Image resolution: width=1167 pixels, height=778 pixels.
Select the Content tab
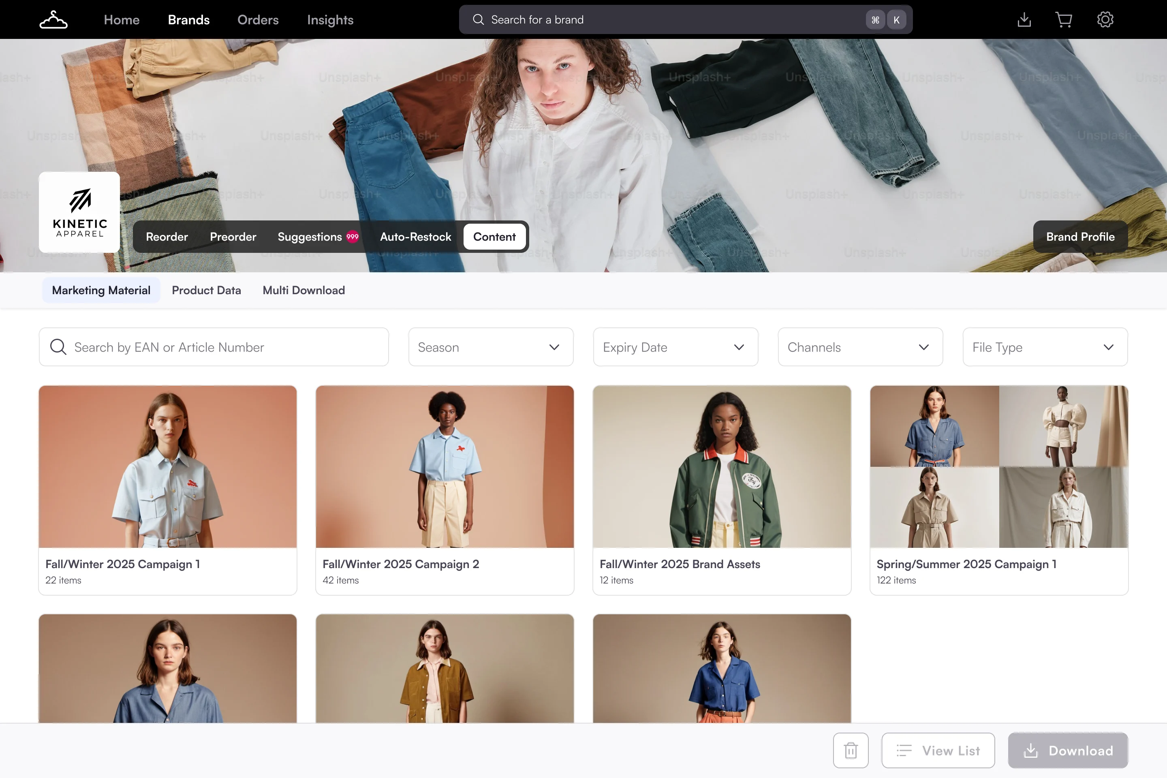(x=494, y=237)
